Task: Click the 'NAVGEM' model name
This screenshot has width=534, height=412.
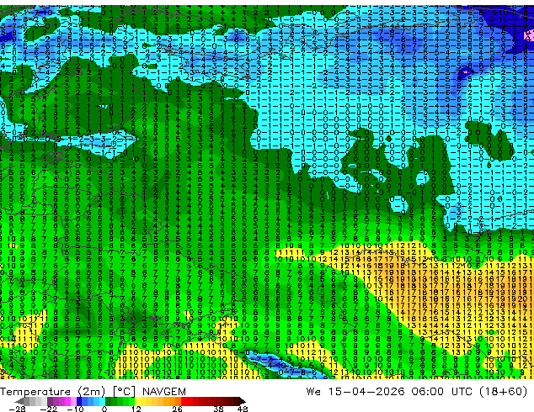Action: click(164, 392)
